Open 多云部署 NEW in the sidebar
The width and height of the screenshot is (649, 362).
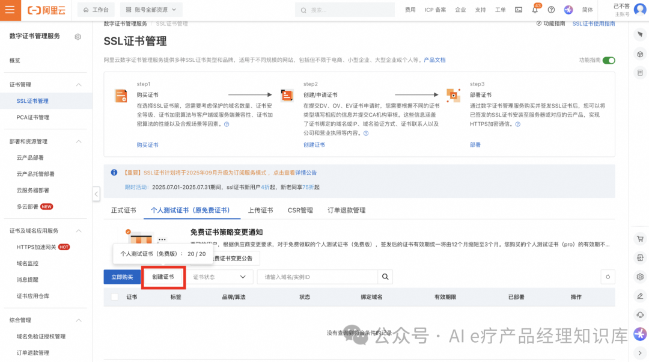click(x=35, y=207)
